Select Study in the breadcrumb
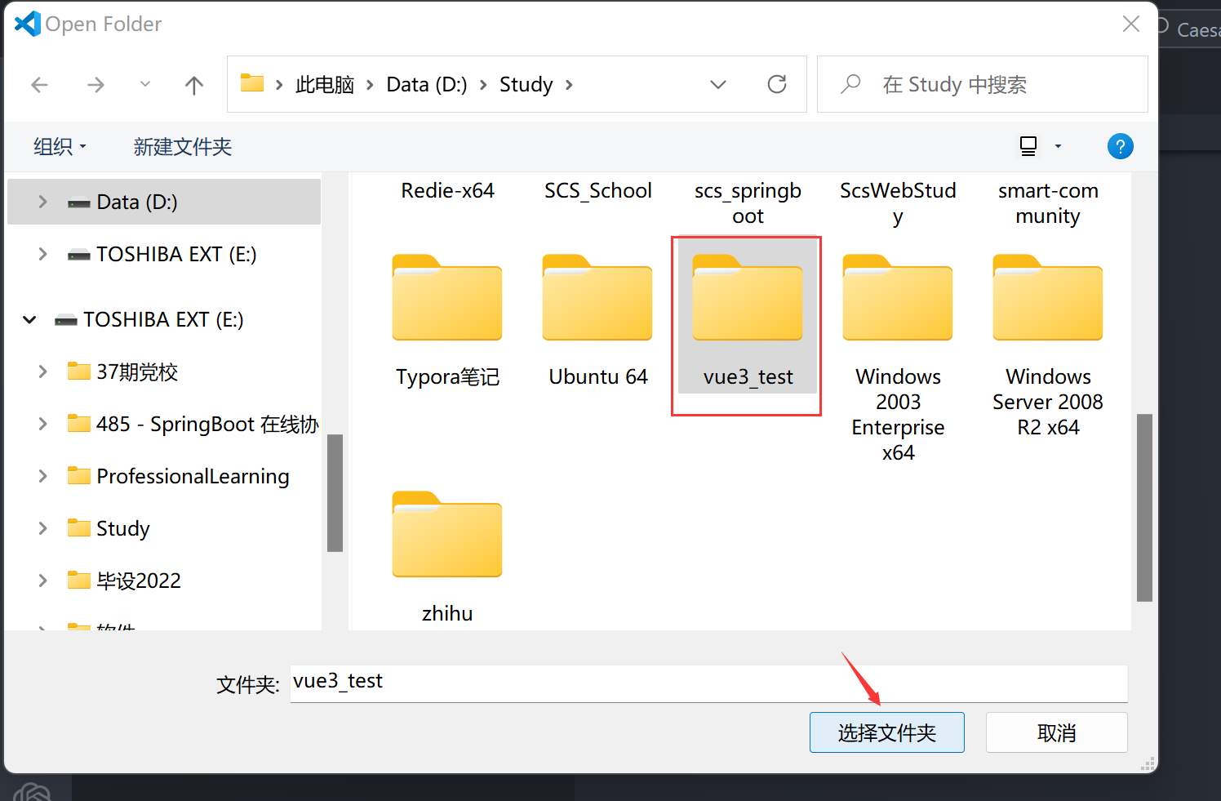The width and height of the screenshot is (1221, 801). [x=526, y=85]
